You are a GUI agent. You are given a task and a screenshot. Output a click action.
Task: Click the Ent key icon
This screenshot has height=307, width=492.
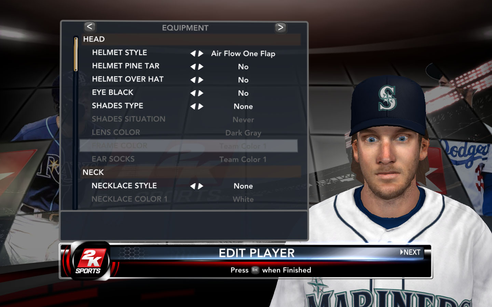255,270
